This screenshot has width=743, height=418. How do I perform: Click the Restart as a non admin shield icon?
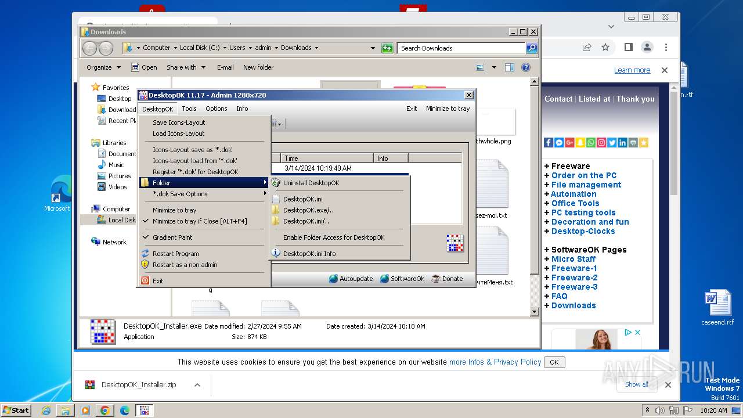(x=145, y=265)
